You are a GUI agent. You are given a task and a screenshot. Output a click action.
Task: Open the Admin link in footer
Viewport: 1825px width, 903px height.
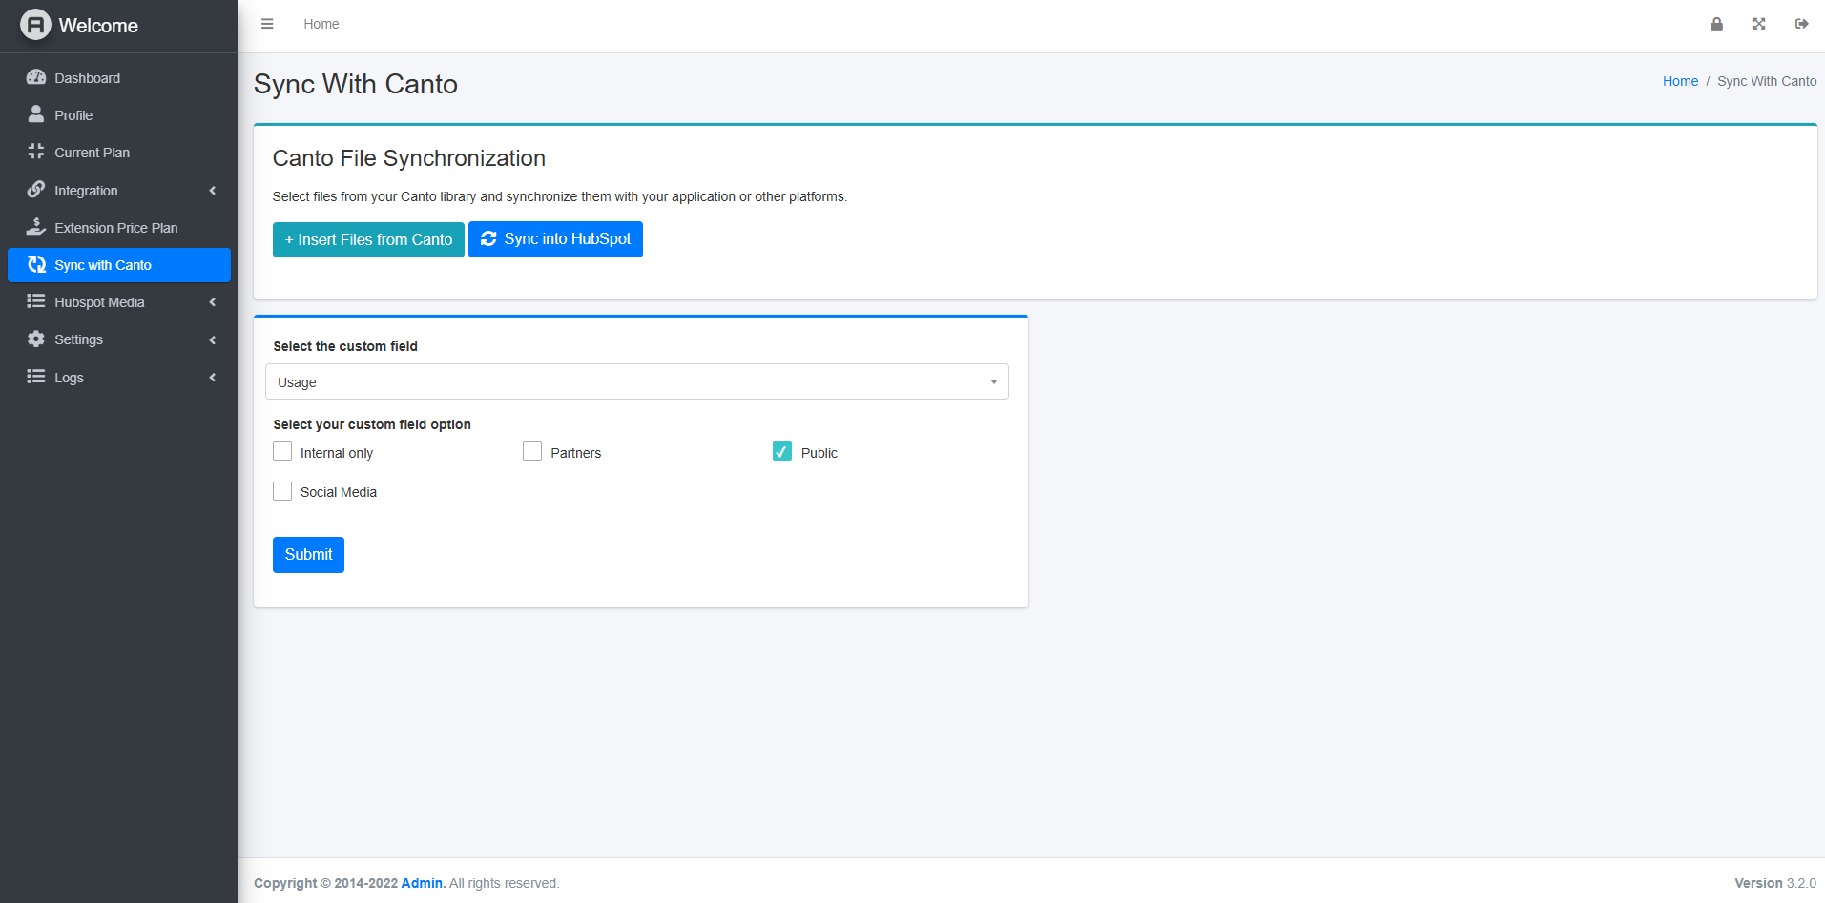coord(423,883)
